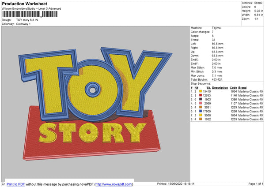Viewport: 265px width, 187px height.
Task: Select the pink swatch beside 2069 stitches
Action: tap(201, 103)
